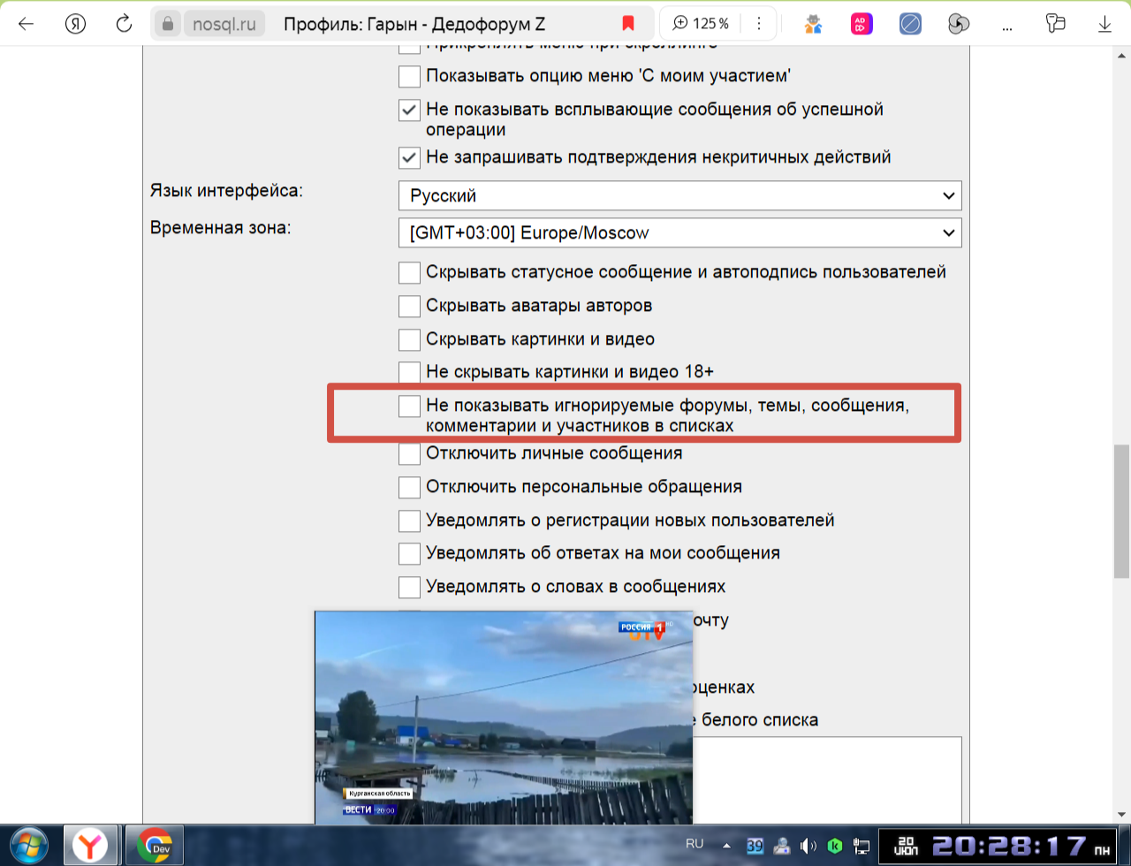1131x866 pixels.
Task: Open the network connection tray icon
Action: point(862,846)
